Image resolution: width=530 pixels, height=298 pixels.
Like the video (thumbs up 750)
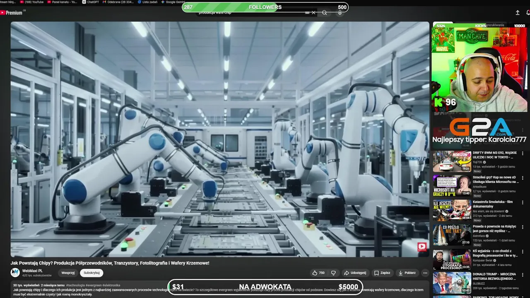pyautogui.click(x=318, y=273)
